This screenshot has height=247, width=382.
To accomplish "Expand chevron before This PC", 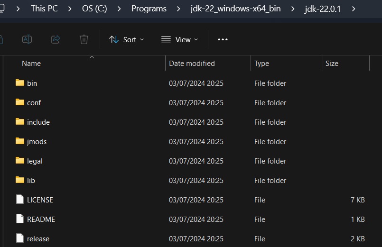I will click(x=18, y=9).
